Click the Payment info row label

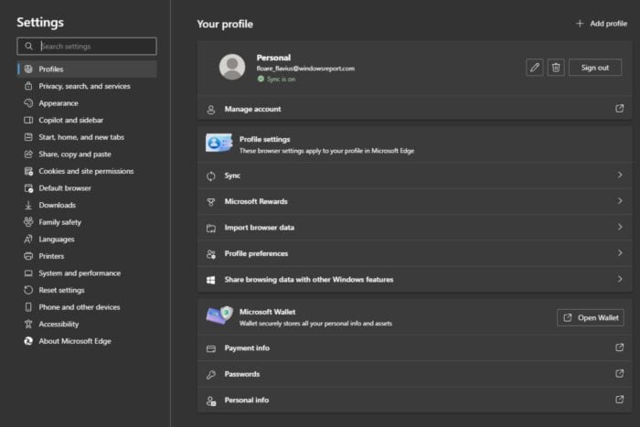tap(247, 347)
